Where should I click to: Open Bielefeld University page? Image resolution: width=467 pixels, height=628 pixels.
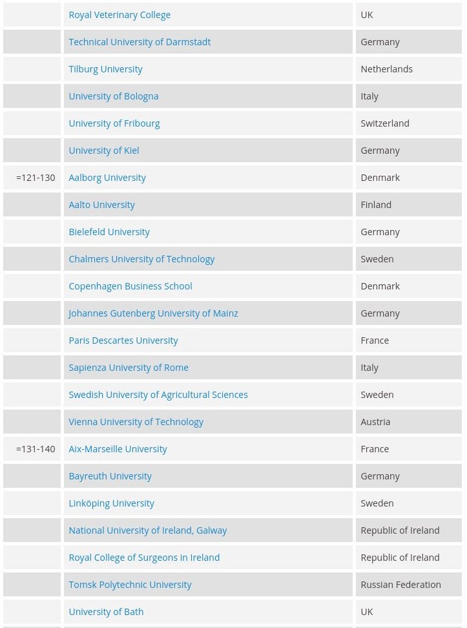109,232
